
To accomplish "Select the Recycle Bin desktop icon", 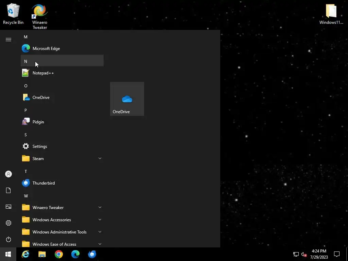I will click(x=13, y=14).
